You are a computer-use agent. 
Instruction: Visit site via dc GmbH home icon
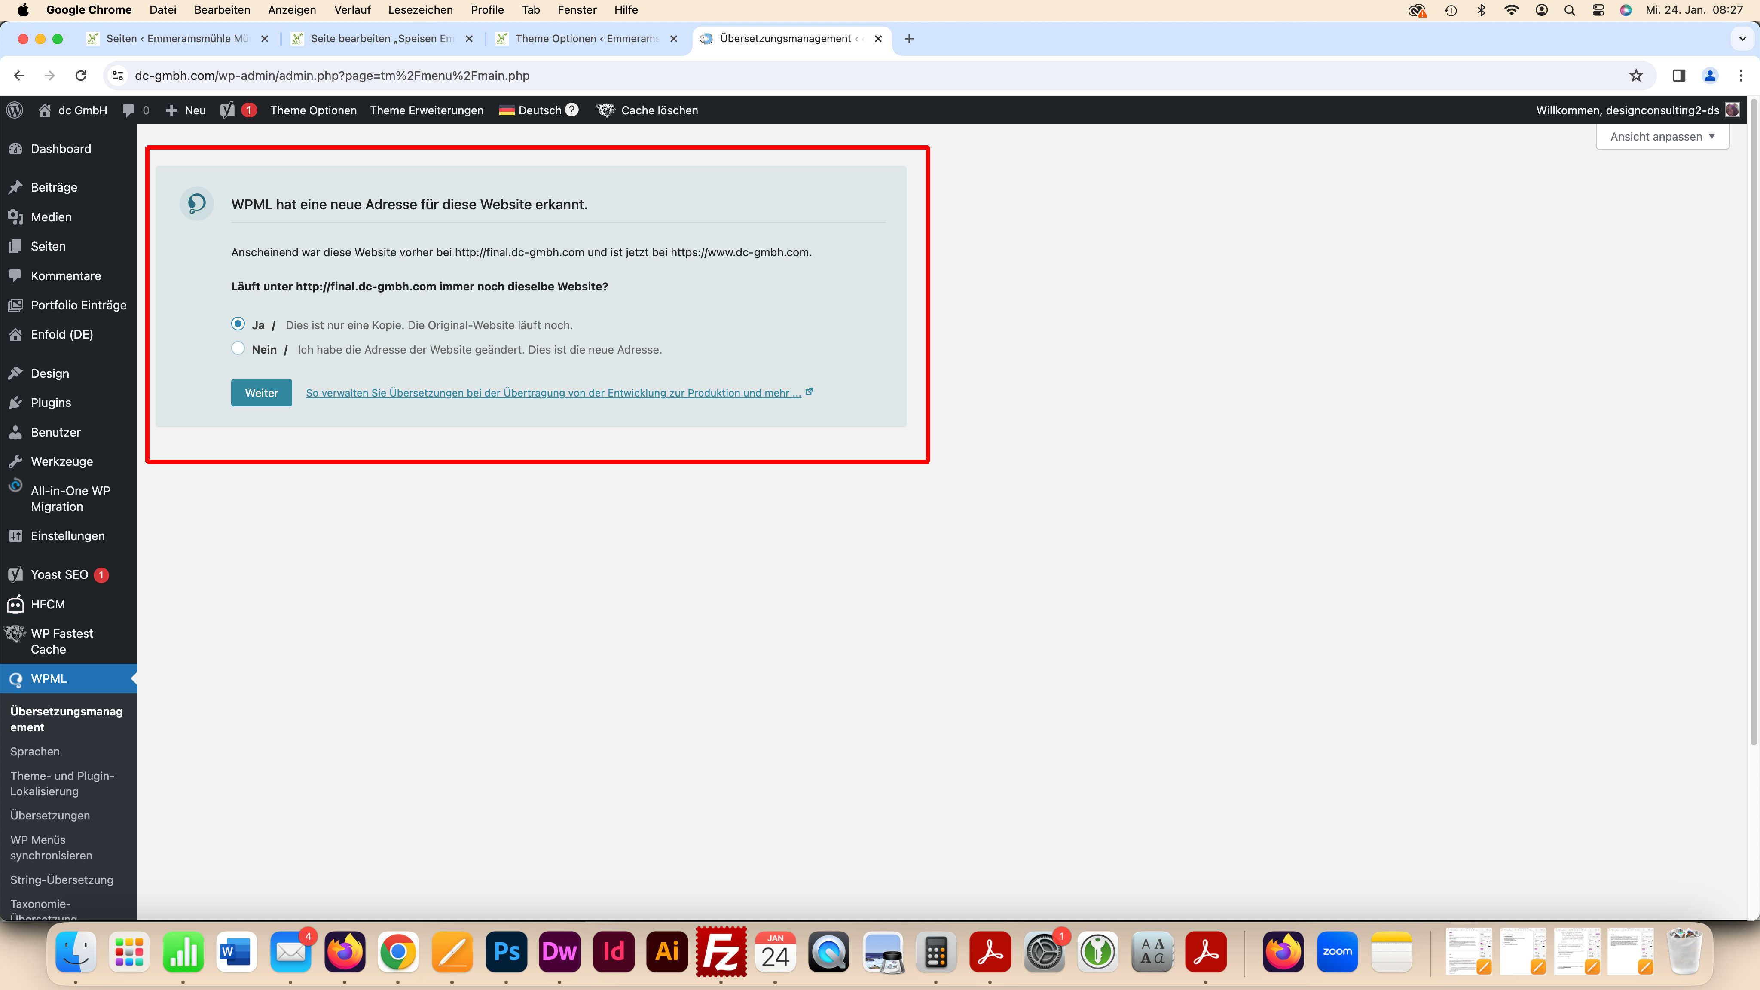73,110
